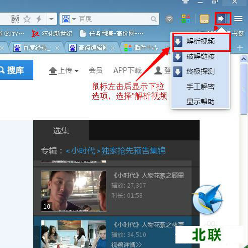Viewport: 248px width, 248px height.
Task: Expand the address bar dropdown arrow
Action: [x=51, y=19]
